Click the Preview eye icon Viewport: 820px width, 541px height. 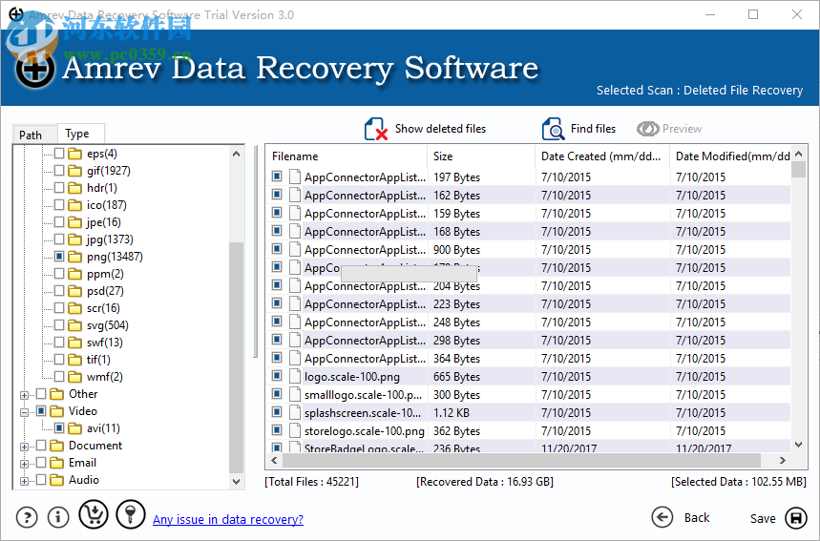tap(647, 129)
